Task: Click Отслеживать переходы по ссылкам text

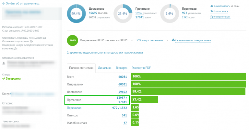Action: point(22,38)
